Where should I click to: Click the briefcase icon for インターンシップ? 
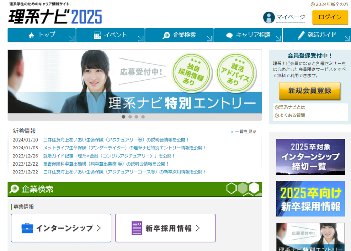27,228
